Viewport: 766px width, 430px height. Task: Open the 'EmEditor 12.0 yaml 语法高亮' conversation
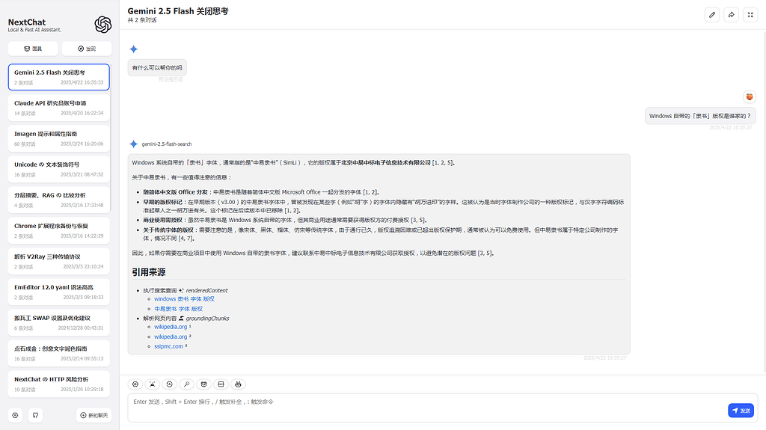(58, 292)
